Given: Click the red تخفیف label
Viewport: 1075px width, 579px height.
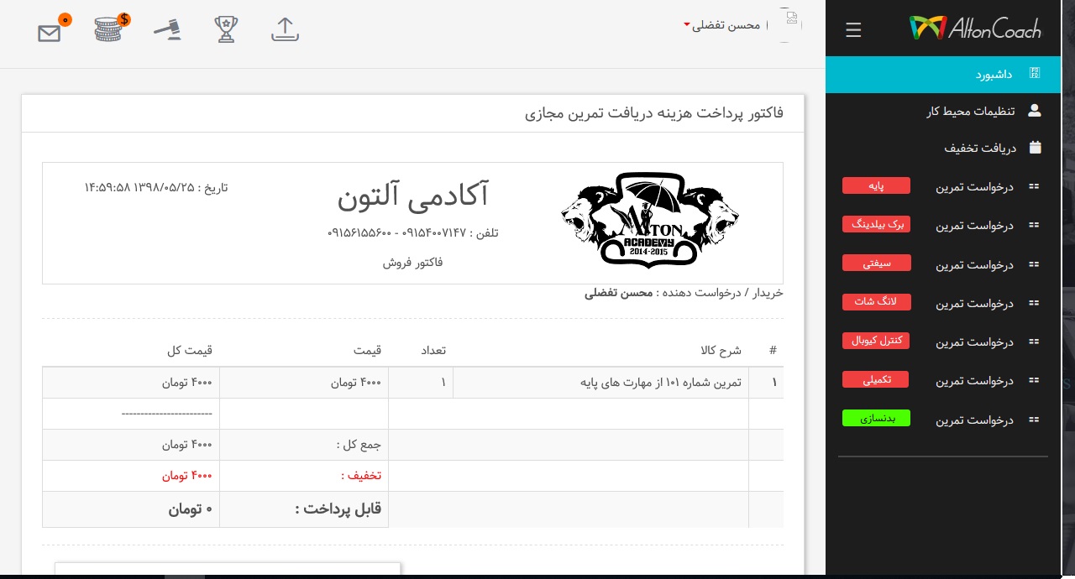Looking at the screenshot, I should tap(361, 476).
